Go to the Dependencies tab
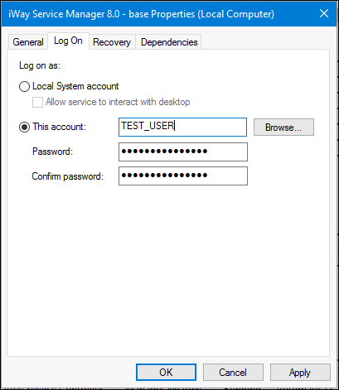 169,42
